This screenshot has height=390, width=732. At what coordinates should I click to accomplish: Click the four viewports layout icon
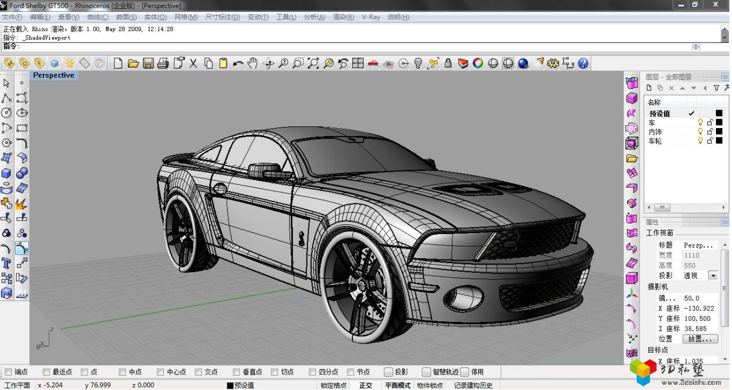tap(358, 63)
